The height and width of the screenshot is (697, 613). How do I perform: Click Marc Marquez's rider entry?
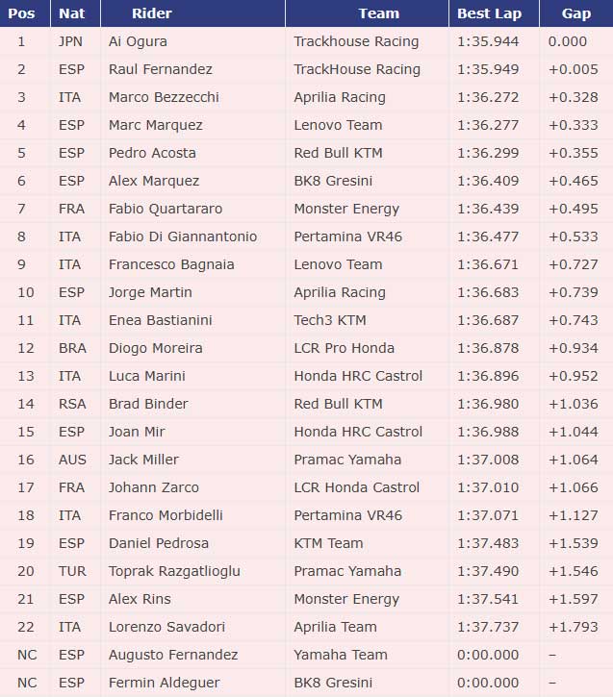point(156,125)
